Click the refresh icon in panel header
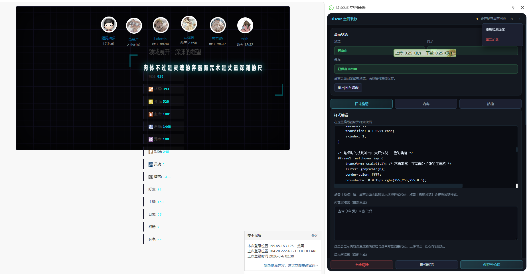Viewport: 529px width, 274px height. click(512, 19)
